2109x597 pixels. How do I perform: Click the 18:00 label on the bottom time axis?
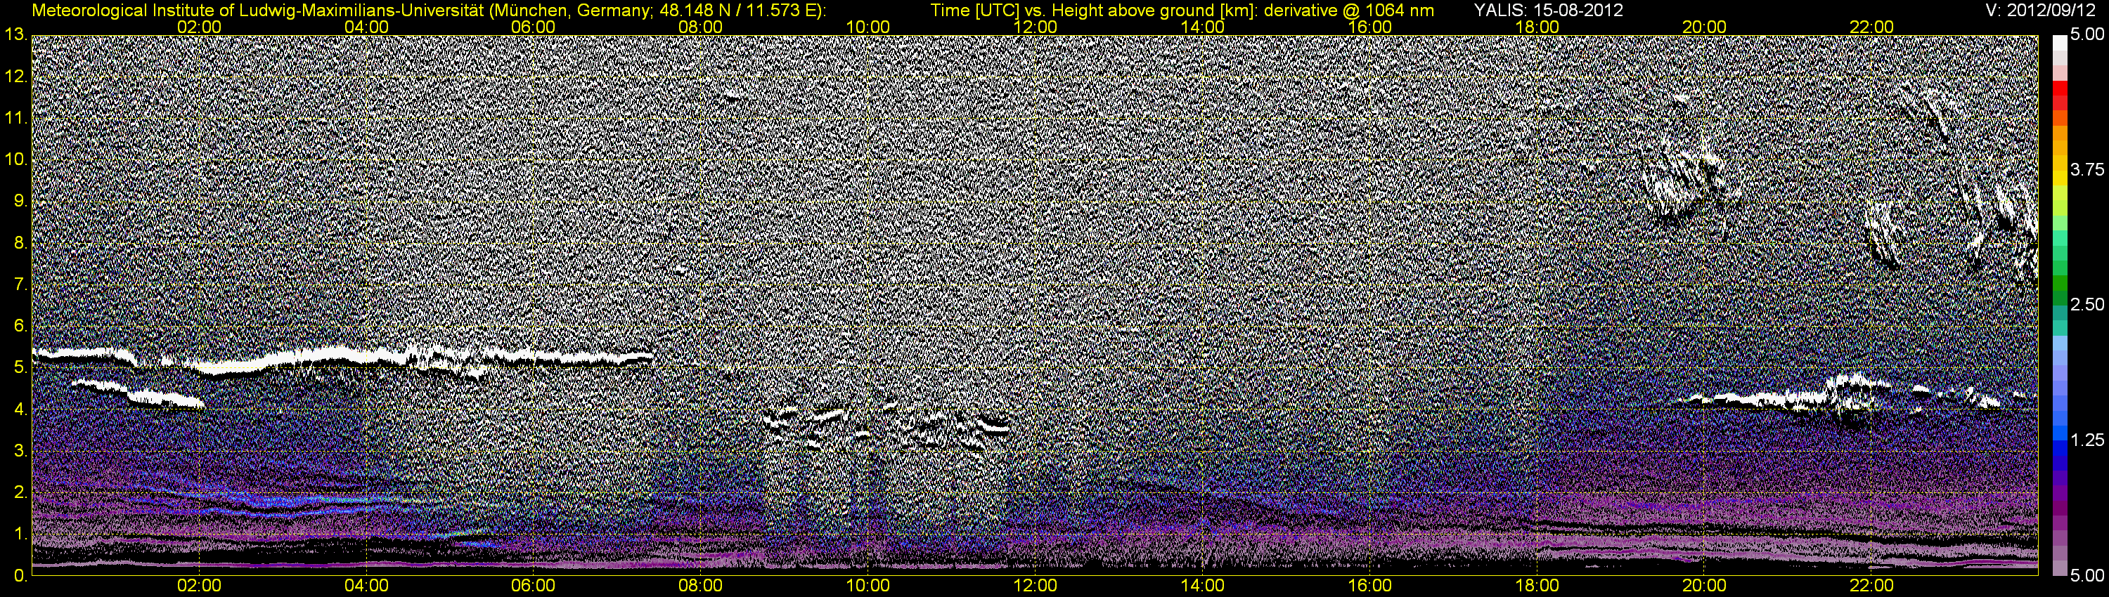pyautogui.click(x=1537, y=586)
